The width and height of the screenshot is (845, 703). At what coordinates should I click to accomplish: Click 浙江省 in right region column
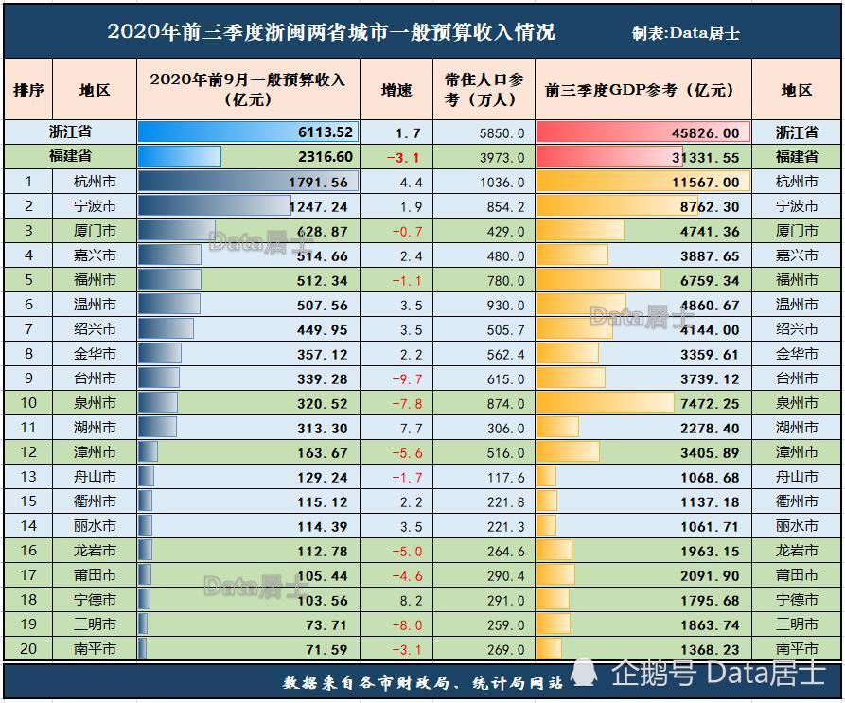pyautogui.click(x=797, y=132)
